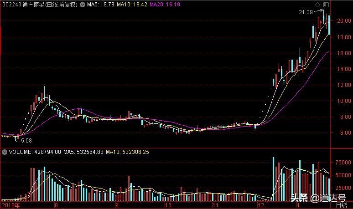Click month 11 on the time axis
353x209 pixels.
(215, 205)
